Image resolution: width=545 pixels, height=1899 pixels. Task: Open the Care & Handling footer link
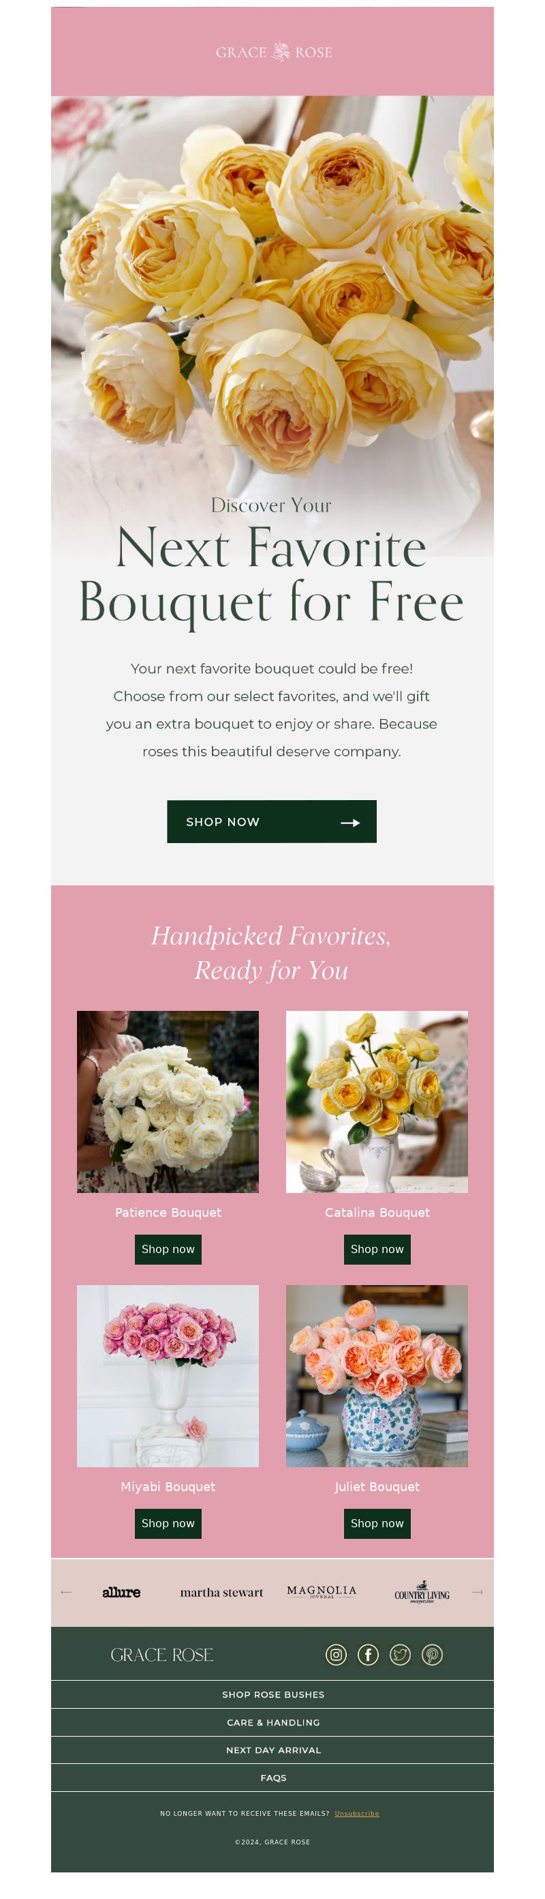[272, 1722]
